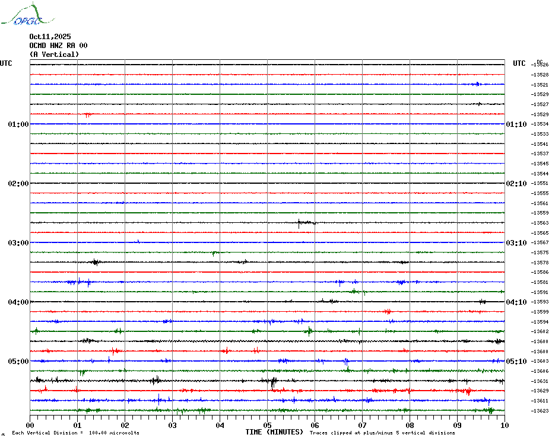Click the DC offset value -13559
The width and height of the screenshot is (552, 441).
(x=540, y=213)
